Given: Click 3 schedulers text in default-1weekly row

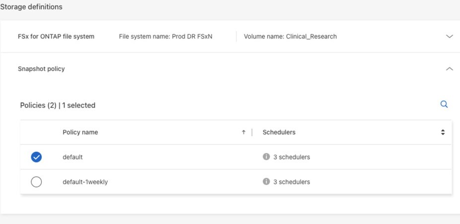Looking at the screenshot, I should point(292,182).
